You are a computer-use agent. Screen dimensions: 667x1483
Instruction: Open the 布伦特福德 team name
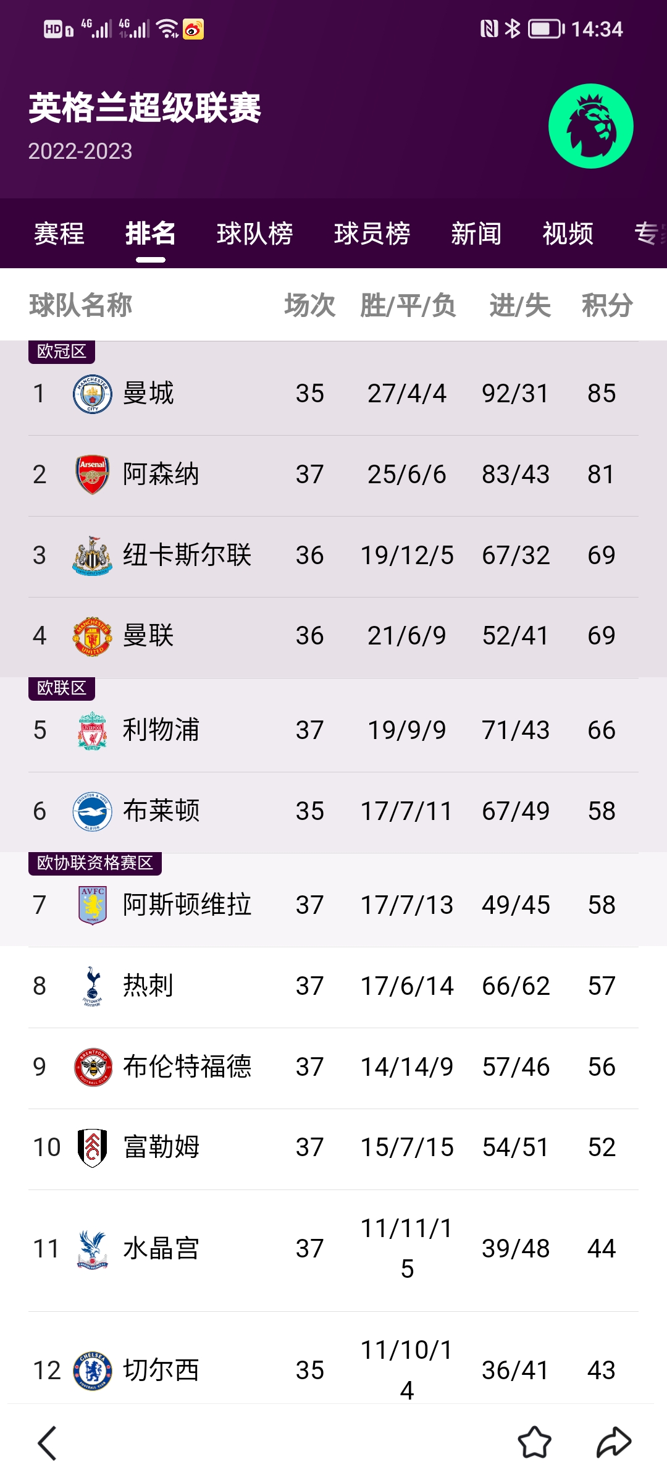pos(187,1067)
